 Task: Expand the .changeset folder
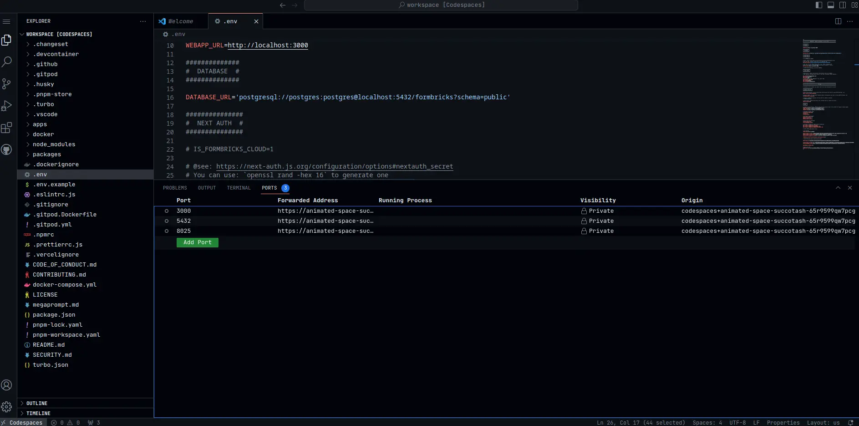point(51,44)
